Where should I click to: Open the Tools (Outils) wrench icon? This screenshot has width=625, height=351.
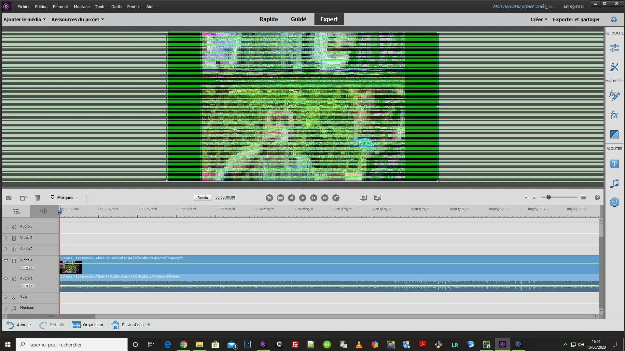click(614, 67)
